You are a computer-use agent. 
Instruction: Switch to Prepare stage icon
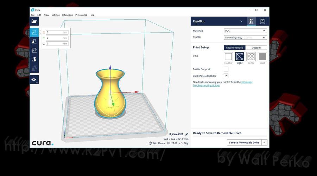click(251, 21)
